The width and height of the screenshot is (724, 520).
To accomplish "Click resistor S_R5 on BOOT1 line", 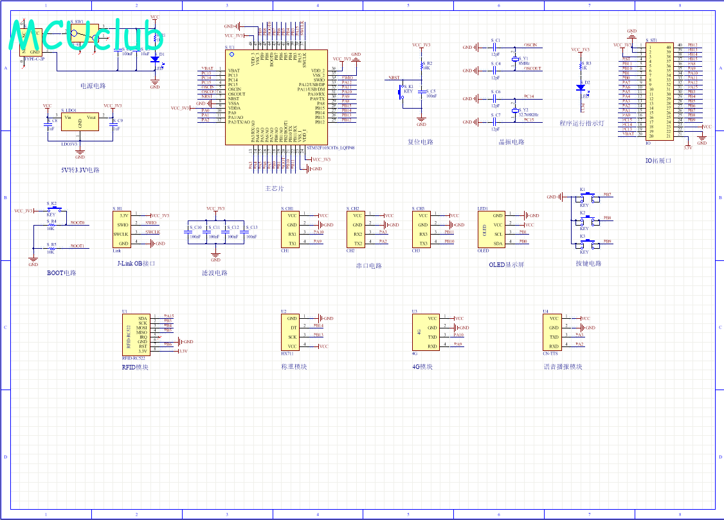I will (x=51, y=248).
